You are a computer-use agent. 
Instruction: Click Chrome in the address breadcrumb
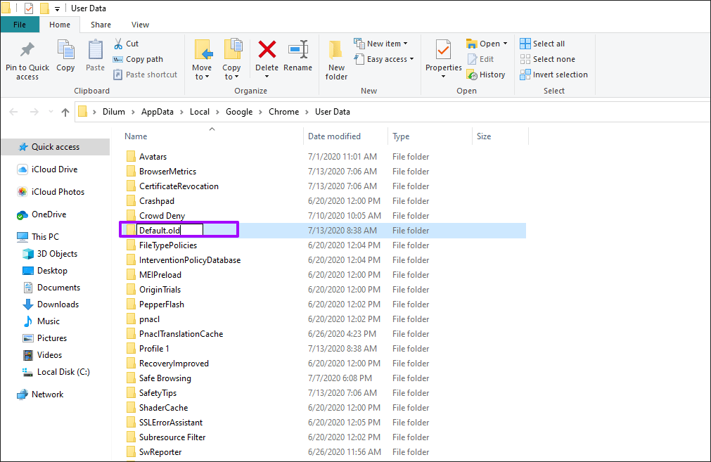[283, 112]
